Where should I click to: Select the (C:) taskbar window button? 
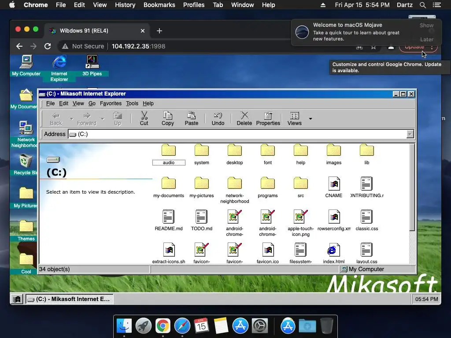pos(69,299)
